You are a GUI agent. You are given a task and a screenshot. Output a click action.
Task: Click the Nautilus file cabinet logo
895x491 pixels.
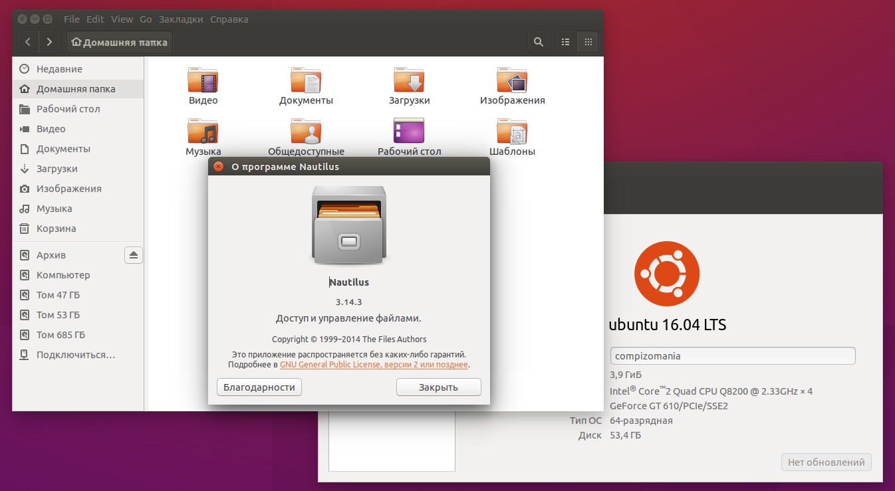(x=349, y=227)
